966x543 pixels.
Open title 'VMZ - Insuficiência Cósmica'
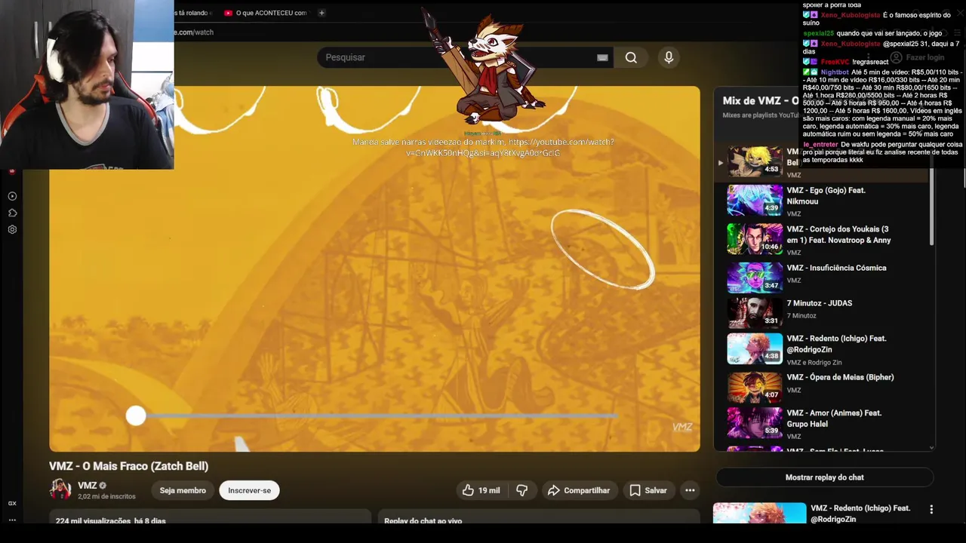click(836, 268)
